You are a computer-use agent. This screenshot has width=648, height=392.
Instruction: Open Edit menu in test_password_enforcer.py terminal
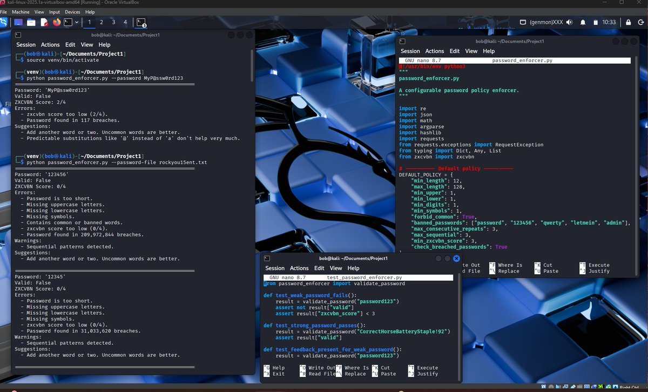pos(319,268)
